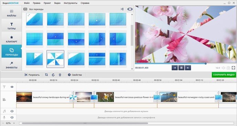Select the horizontal blinds transition thumbnail
The height and width of the screenshot is (126, 237).
point(97,19)
